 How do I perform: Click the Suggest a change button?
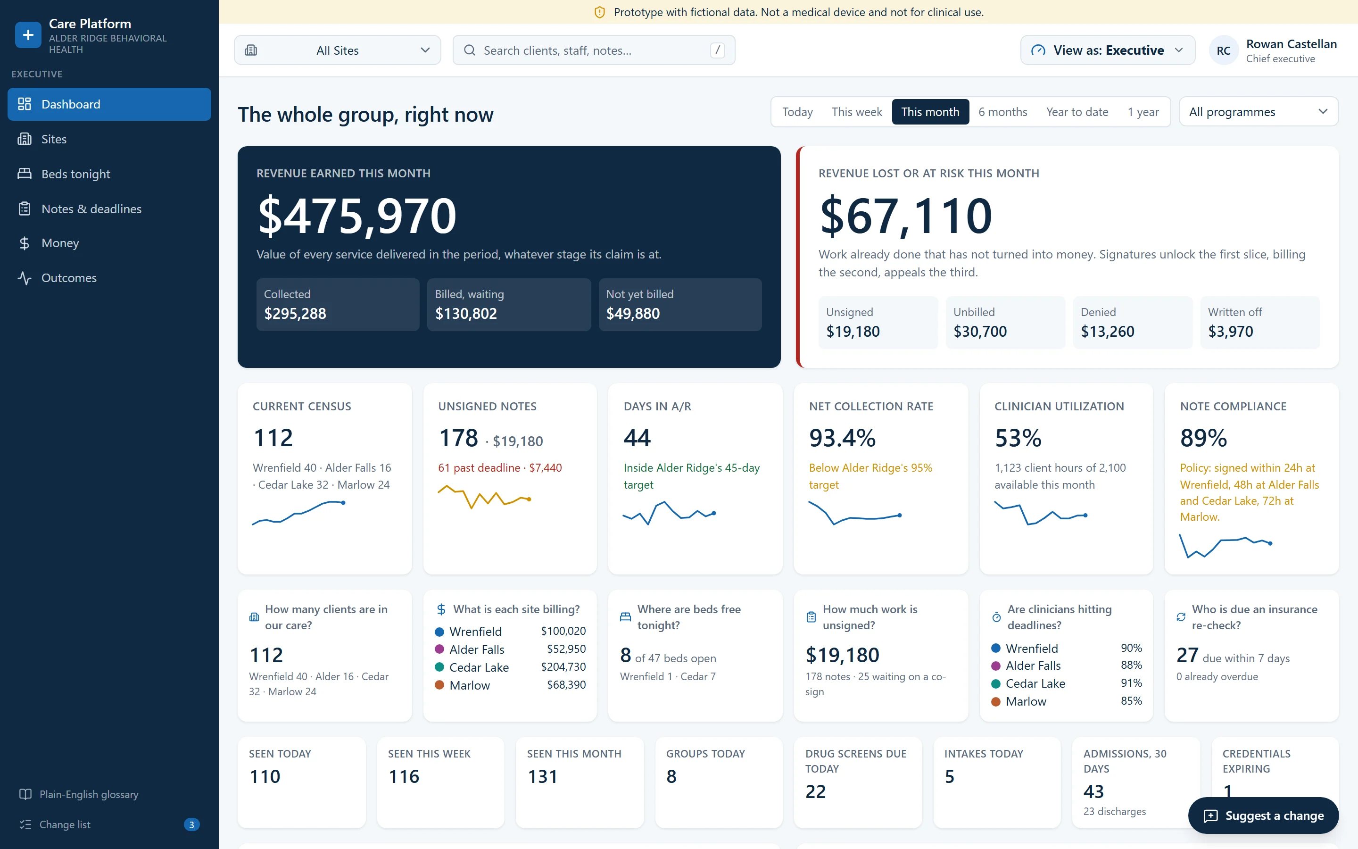tap(1263, 816)
